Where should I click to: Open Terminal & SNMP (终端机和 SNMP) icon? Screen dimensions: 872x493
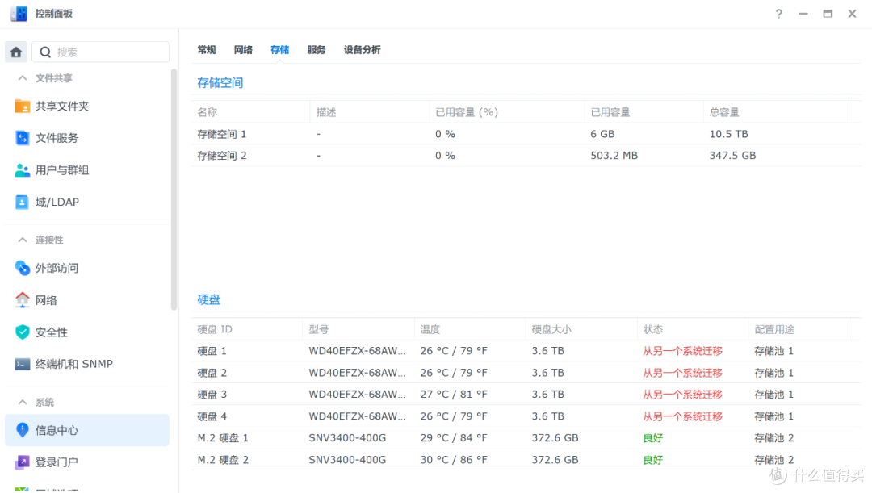click(x=23, y=364)
